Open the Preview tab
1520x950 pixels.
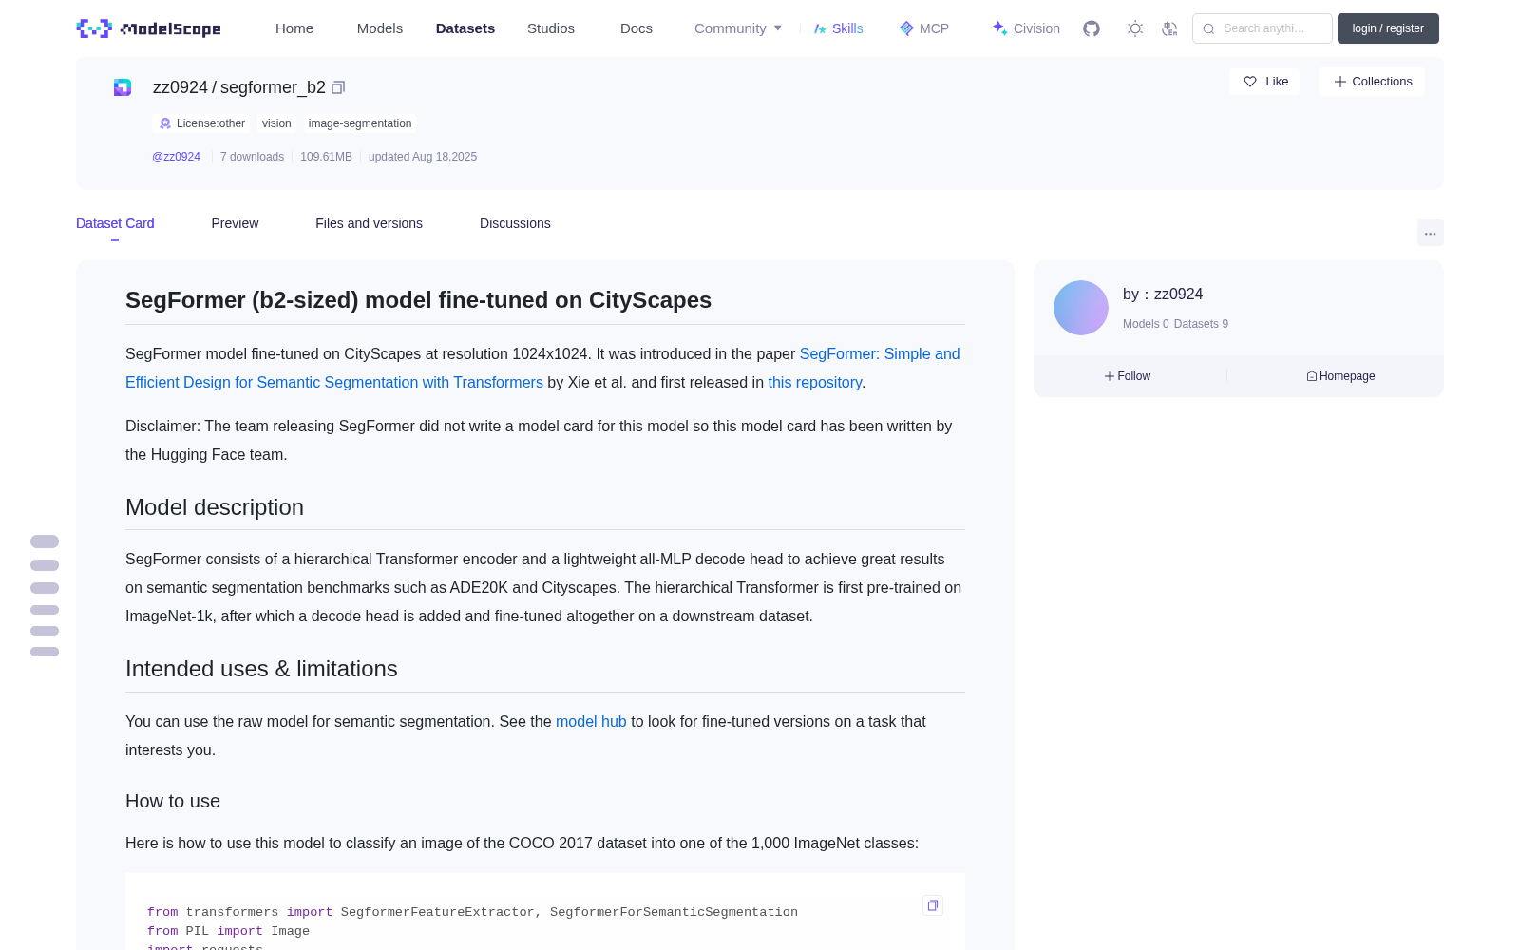pos(235,223)
